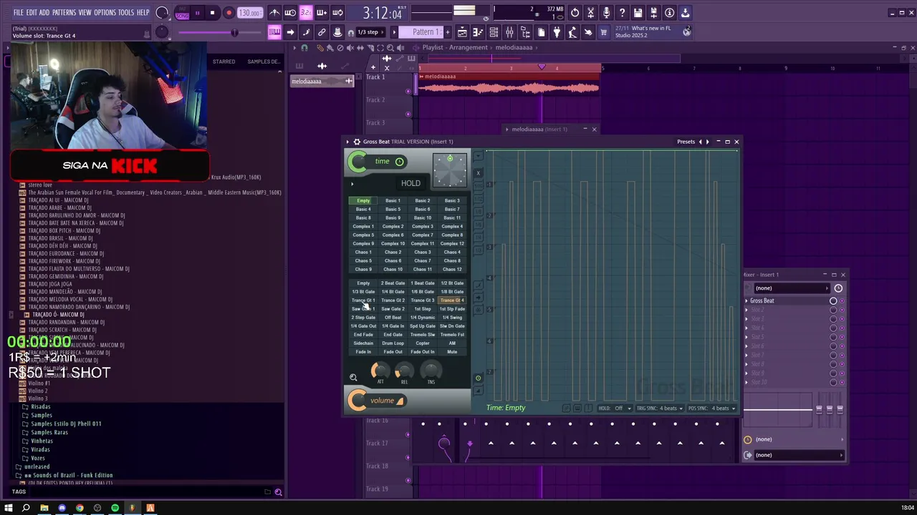Open the EDIT menu
This screenshot has height=515, width=917.
coord(32,13)
